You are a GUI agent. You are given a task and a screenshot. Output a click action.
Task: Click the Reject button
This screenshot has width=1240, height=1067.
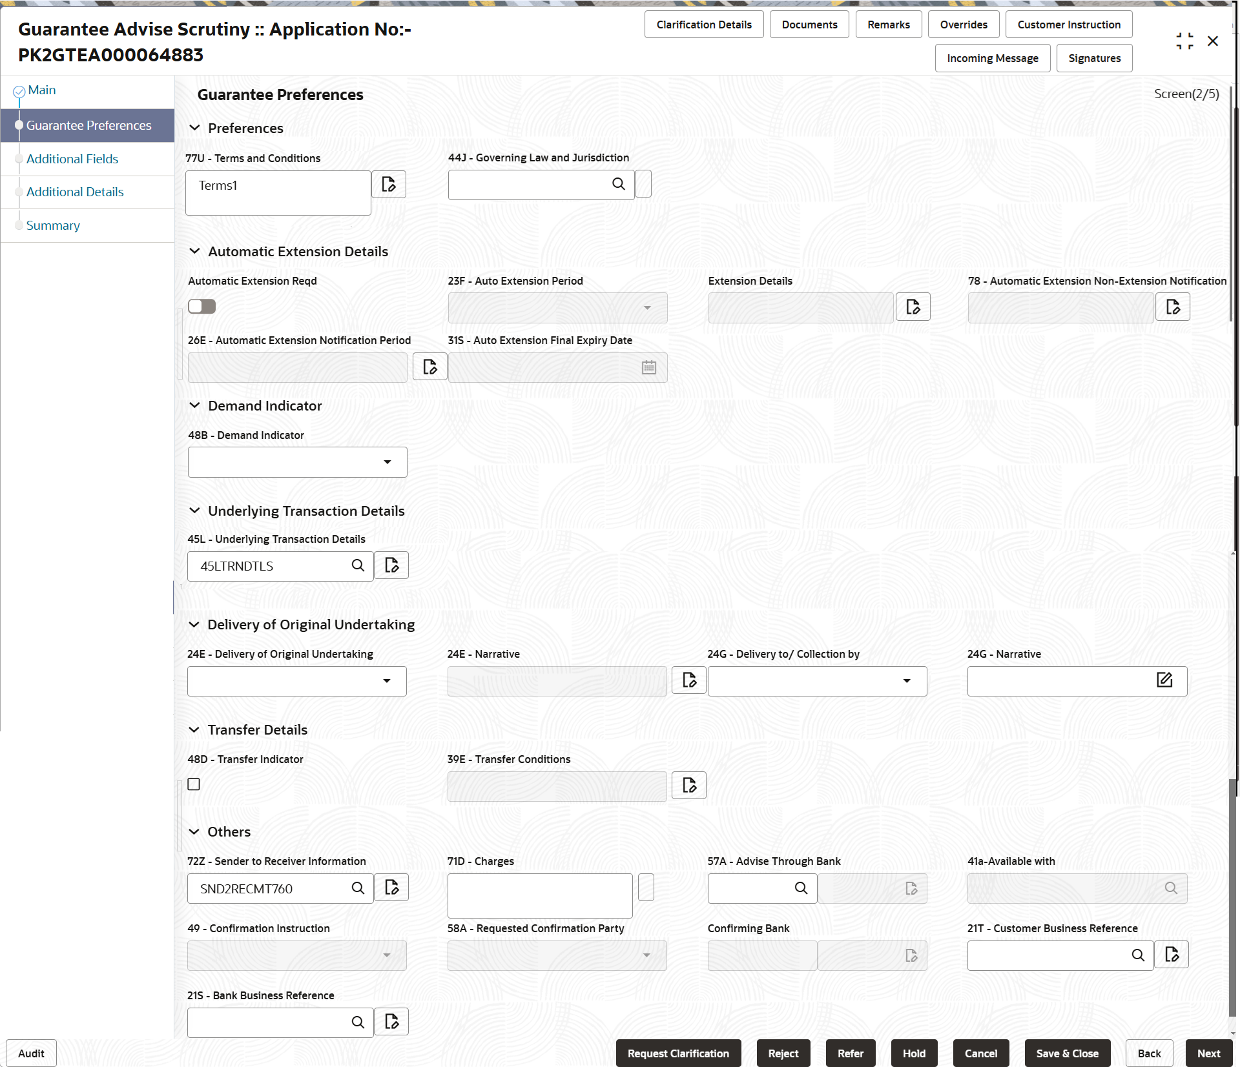pyautogui.click(x=783, y=1053)
